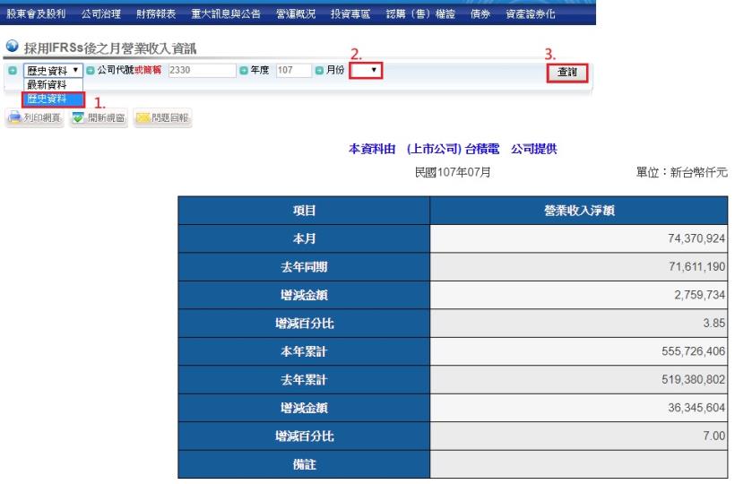Click the 開新視窗 icon button
Screen dimensions: 735x484
[x=79, y=117]
